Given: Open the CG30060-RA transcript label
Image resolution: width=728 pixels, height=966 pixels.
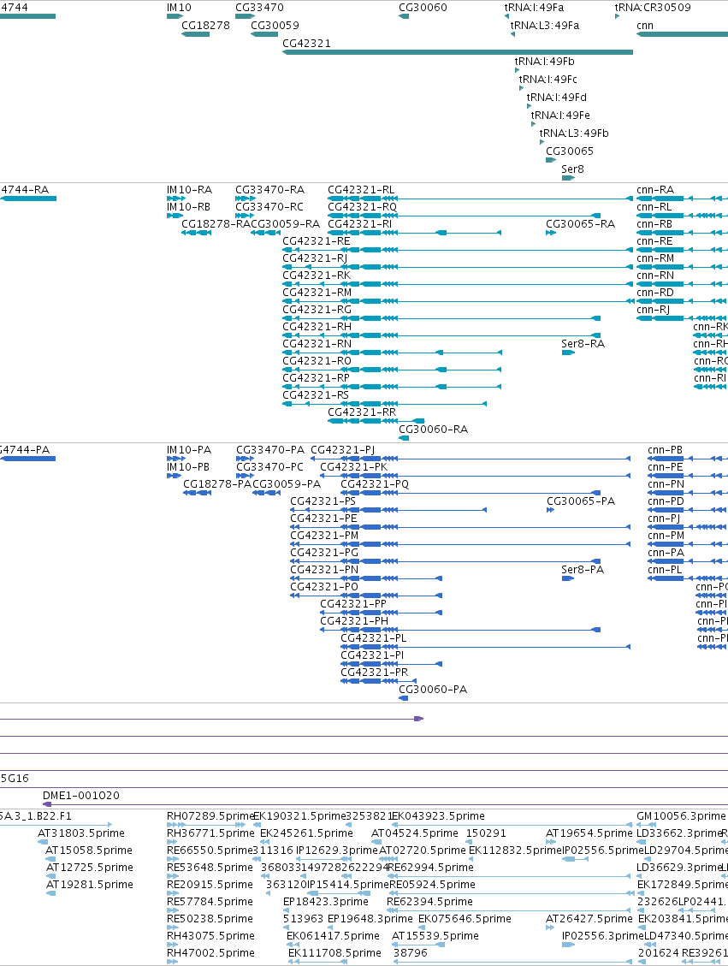Looking at the screenshot, I should (x=434, y=430).
